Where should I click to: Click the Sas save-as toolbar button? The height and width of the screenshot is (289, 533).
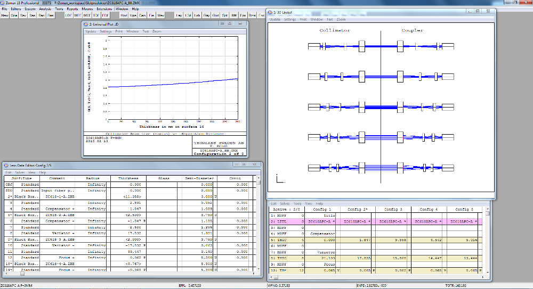33,15
